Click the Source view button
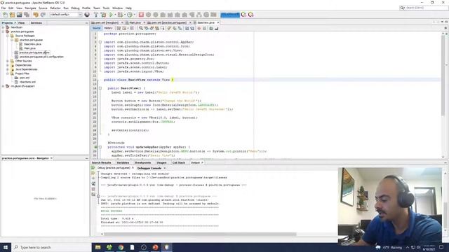 click(97, 28)
